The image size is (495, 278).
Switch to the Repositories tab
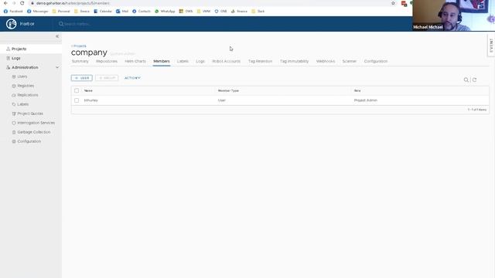(x=107, y=61)
